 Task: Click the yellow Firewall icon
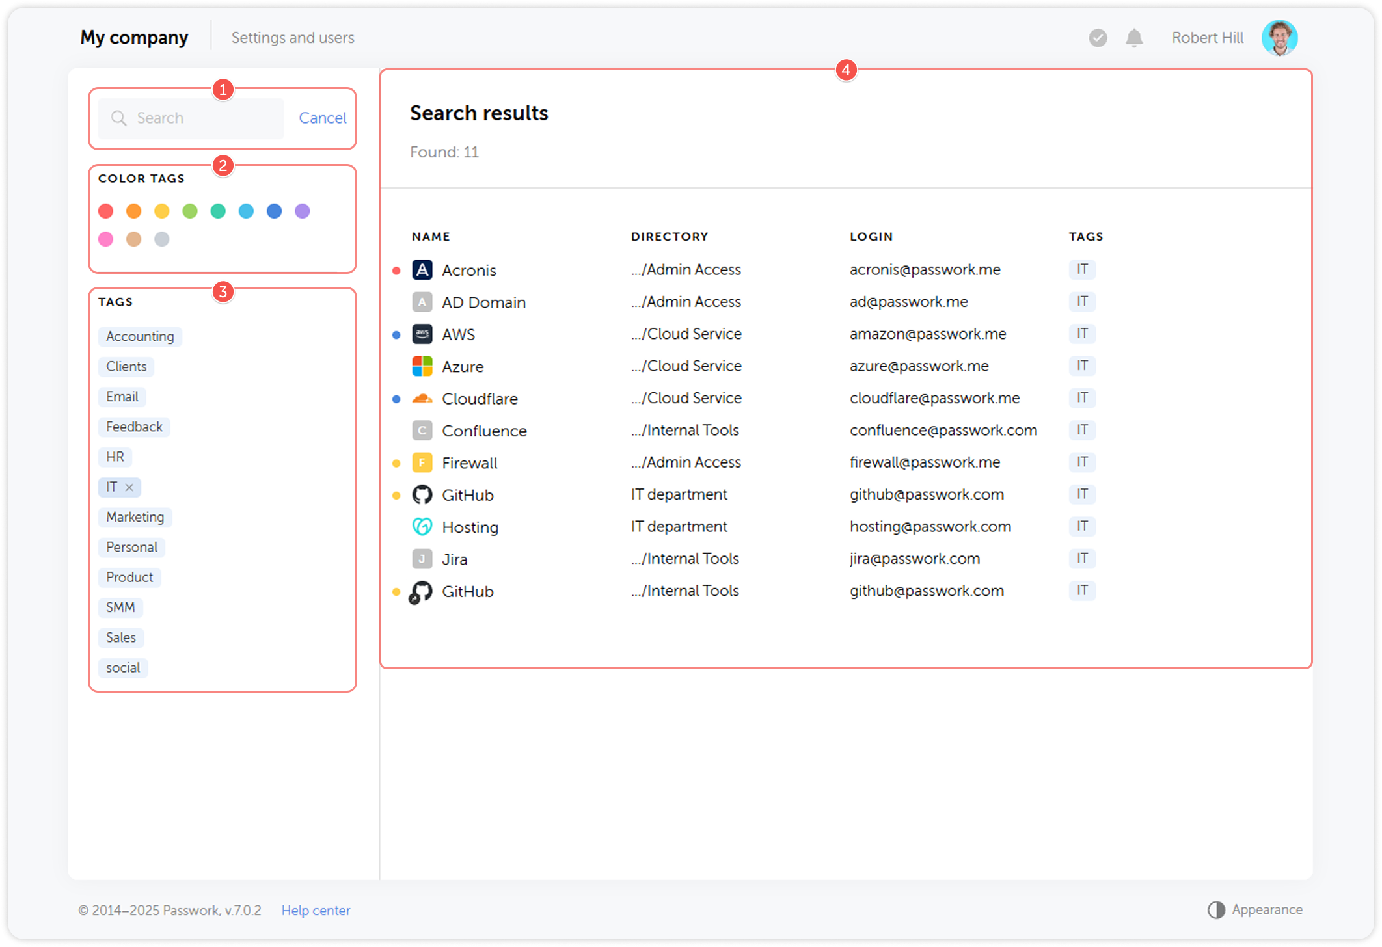pos(422,462)
